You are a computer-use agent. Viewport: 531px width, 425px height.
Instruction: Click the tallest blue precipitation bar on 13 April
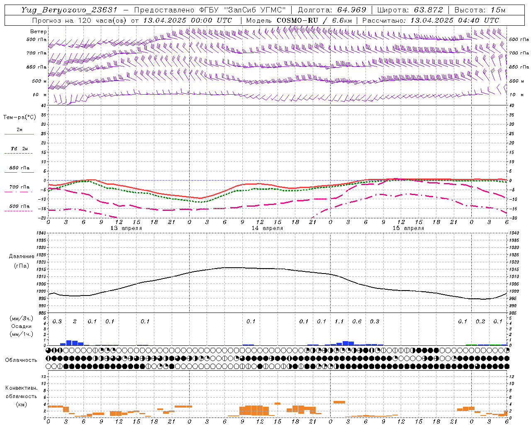click(x=69, y=343)
